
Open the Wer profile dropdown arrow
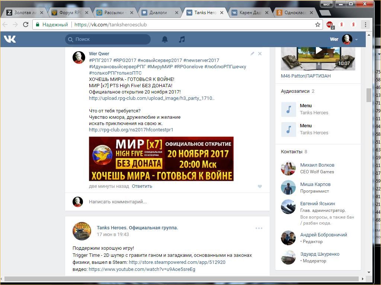click(x=356, y=39)
